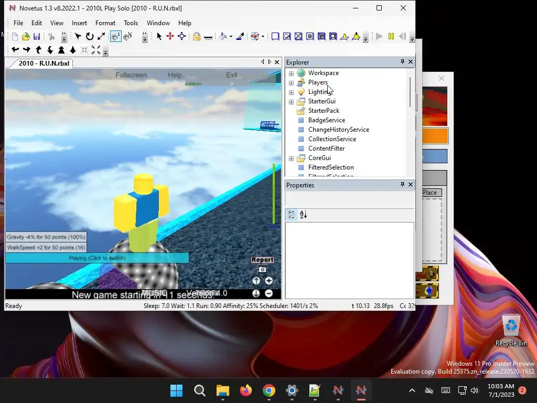Open Firefox from the taskbar
The image size is (537, 403).
coord(245,390)
